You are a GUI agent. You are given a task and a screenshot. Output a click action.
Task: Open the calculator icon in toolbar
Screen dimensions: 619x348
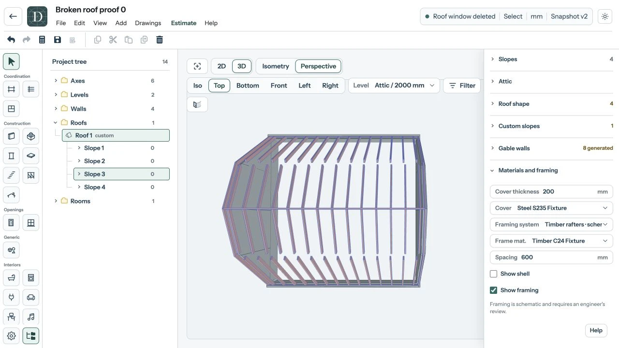pos(42,40)
